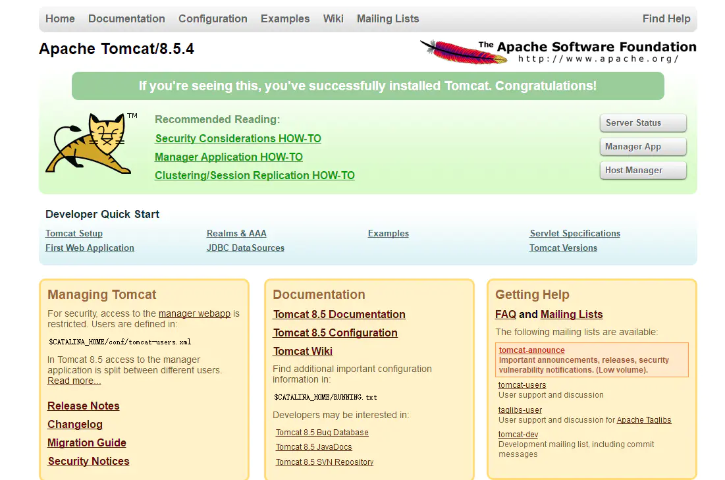Open the First Web Application link

pos(90,248)
